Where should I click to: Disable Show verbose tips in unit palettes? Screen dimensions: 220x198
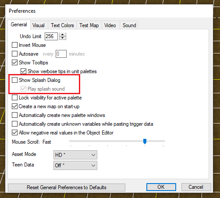point(23,71)
